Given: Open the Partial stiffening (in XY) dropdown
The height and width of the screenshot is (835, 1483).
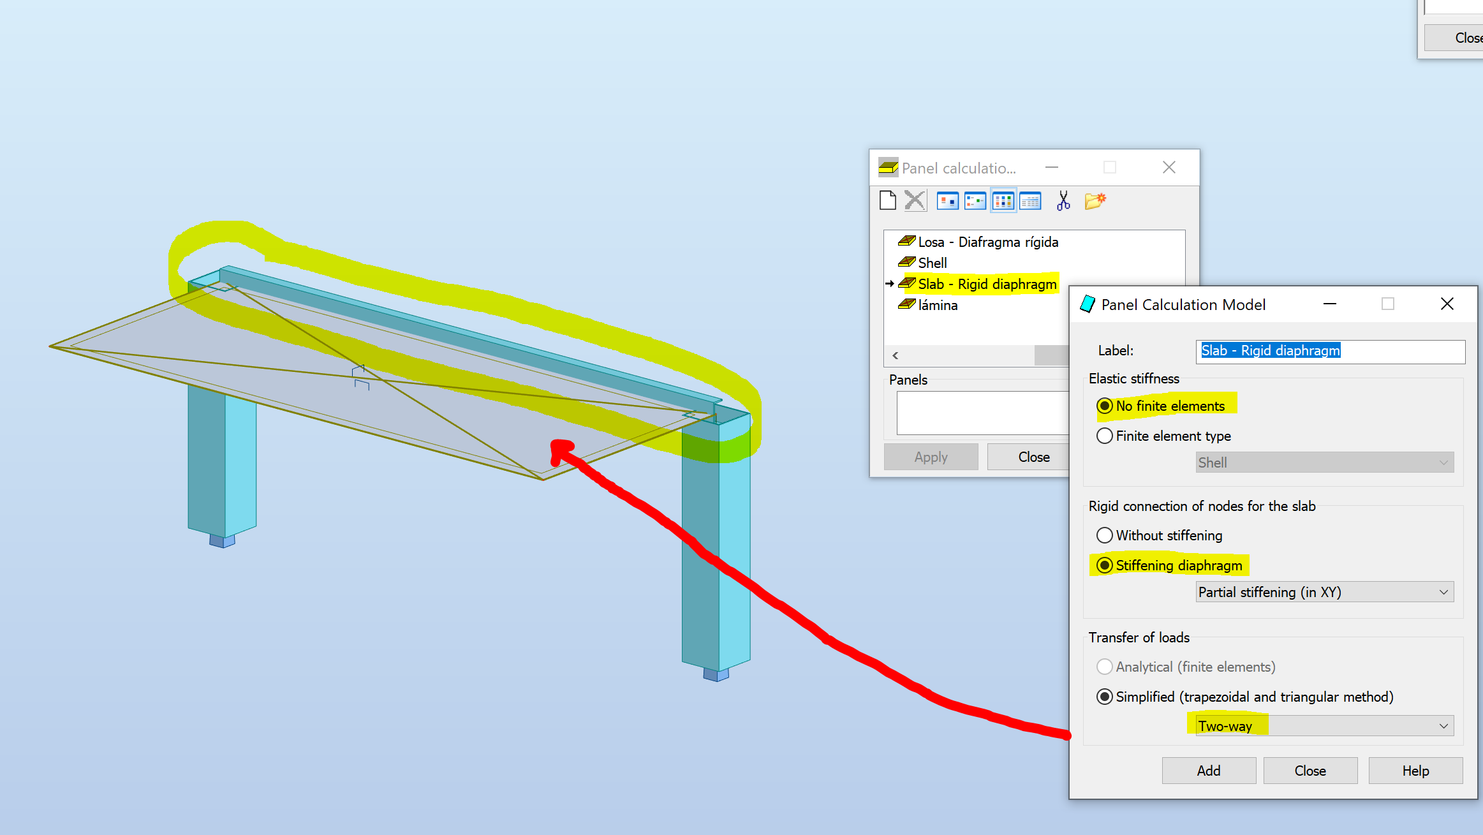Looking at the screenshot, I should (1324, 592).
